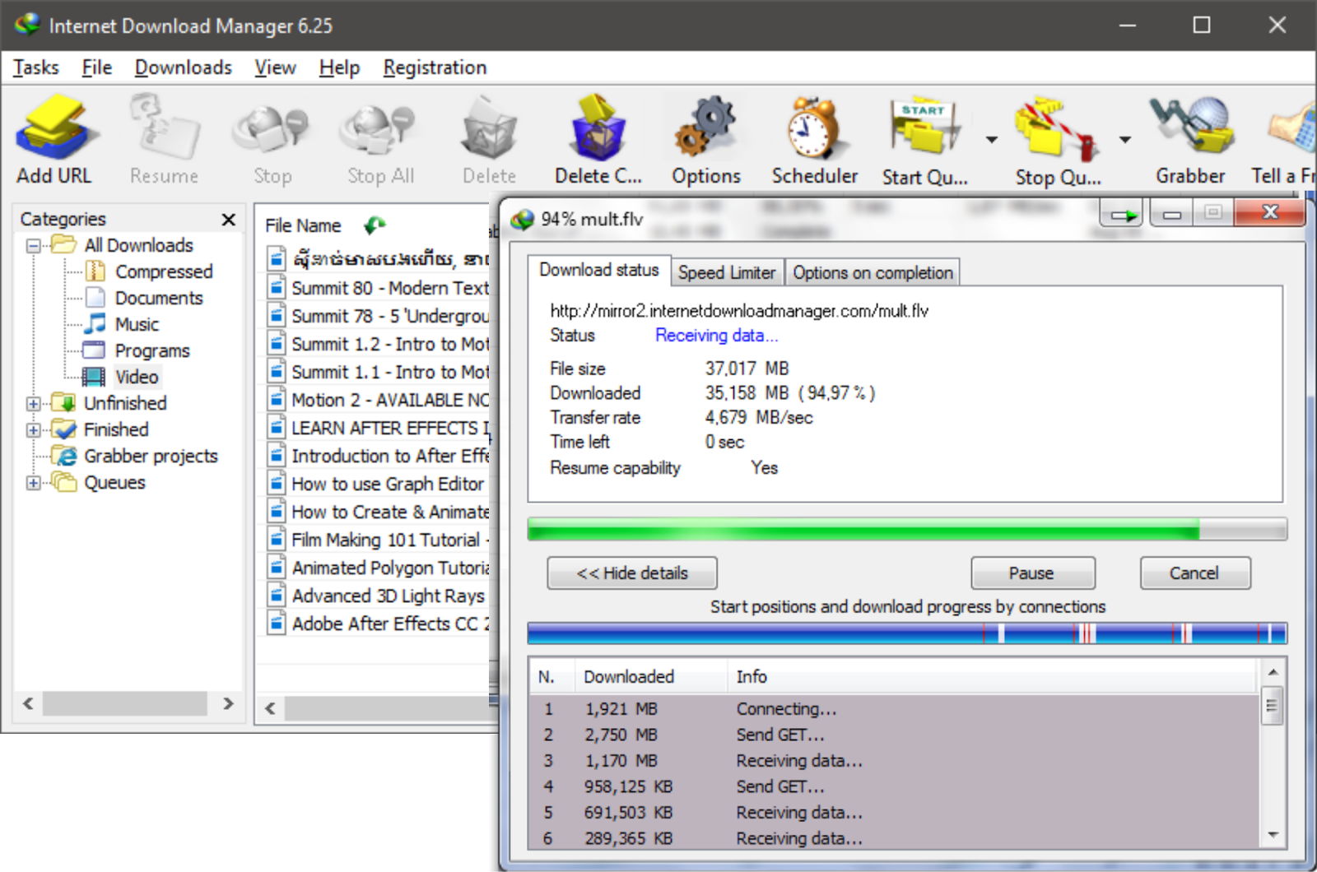1317x872 pixels.
Task: Click the Hide details button
Action: (632, 573)
